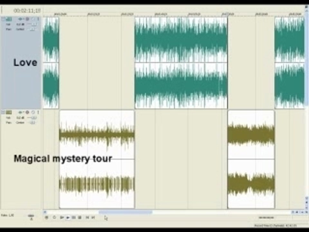Adjust Magical mystery tour pan slider
Image resolution: width=309 pixels, height=232 pixels.
pos(32,122)
